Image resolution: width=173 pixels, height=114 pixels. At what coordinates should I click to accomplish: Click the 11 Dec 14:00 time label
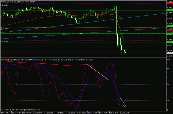click(x=81, y=113)
